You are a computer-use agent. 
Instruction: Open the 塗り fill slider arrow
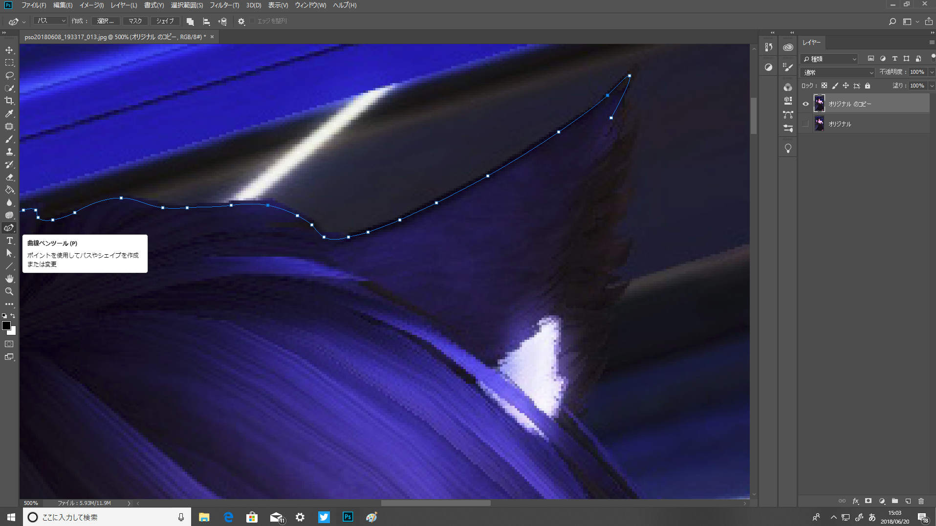point(932,86)
